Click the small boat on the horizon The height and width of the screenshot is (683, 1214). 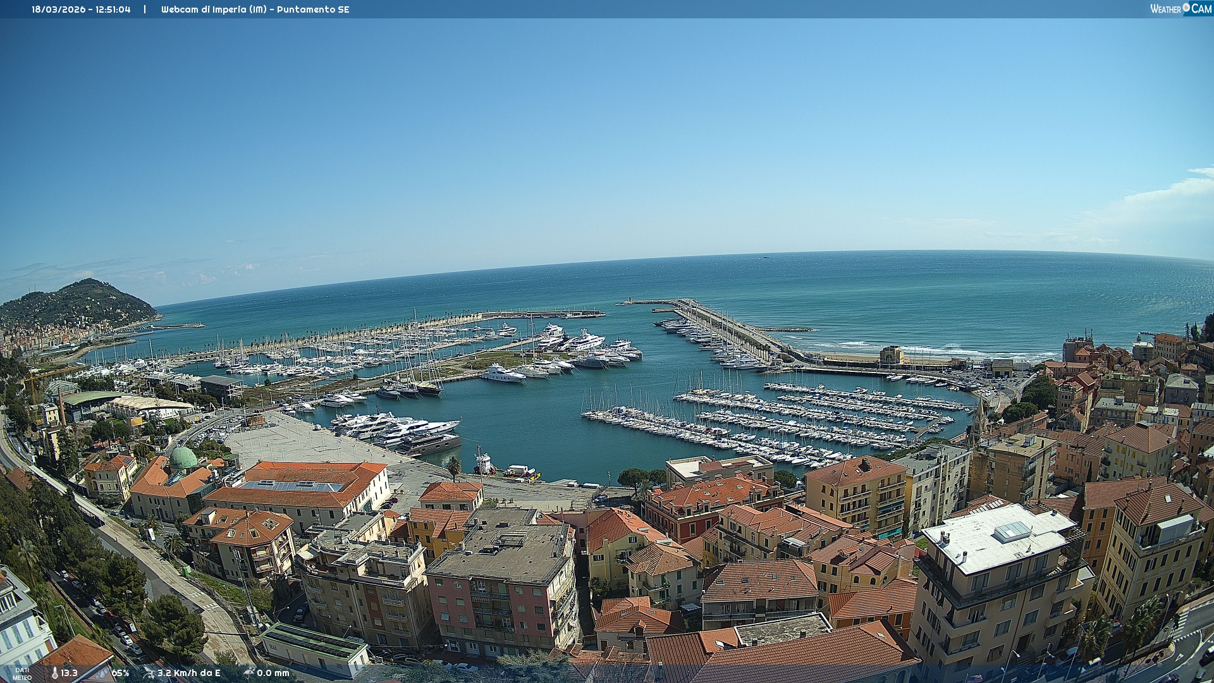(x=766, y=257)
